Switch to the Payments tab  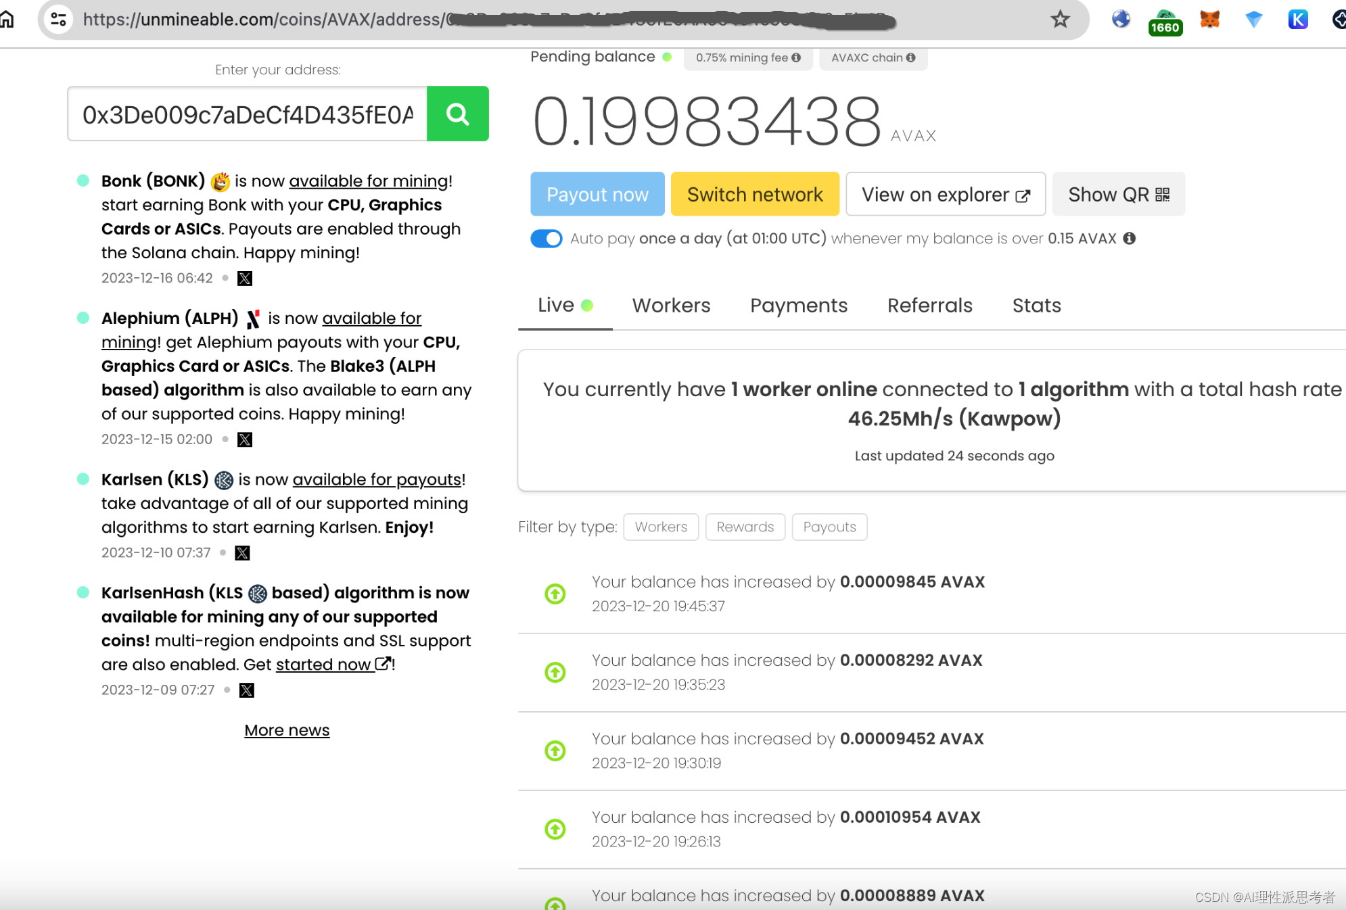[x=798, y=306]
